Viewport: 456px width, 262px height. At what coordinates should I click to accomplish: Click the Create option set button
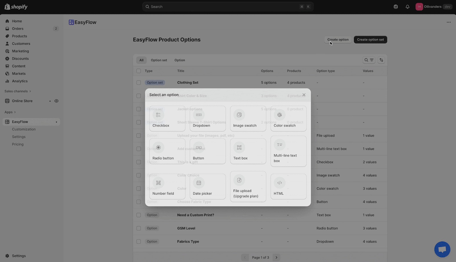click(370, 39)
